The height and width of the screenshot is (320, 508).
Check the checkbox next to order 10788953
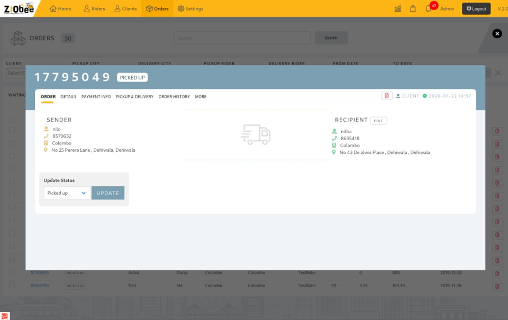coord(11,273)
